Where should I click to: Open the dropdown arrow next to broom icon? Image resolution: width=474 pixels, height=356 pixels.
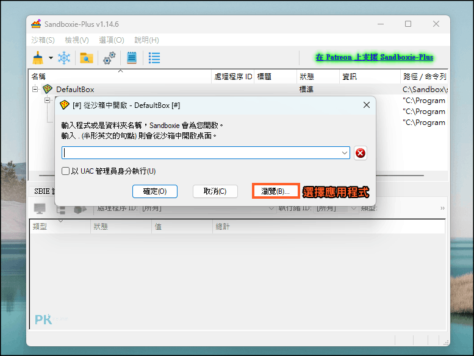[51, 58]
